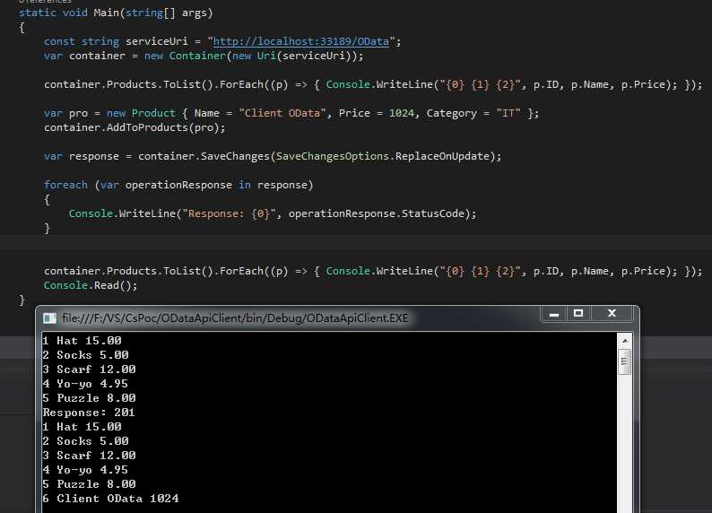The width and height of the screenshot is (712, 513).
Task: Click the "Client OData" string literal
Action: coord(282,113)
